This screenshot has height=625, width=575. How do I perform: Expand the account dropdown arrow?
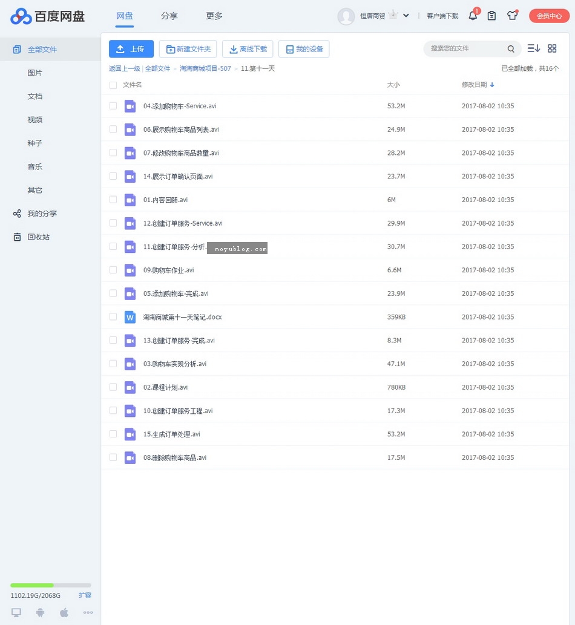point(406,16)
